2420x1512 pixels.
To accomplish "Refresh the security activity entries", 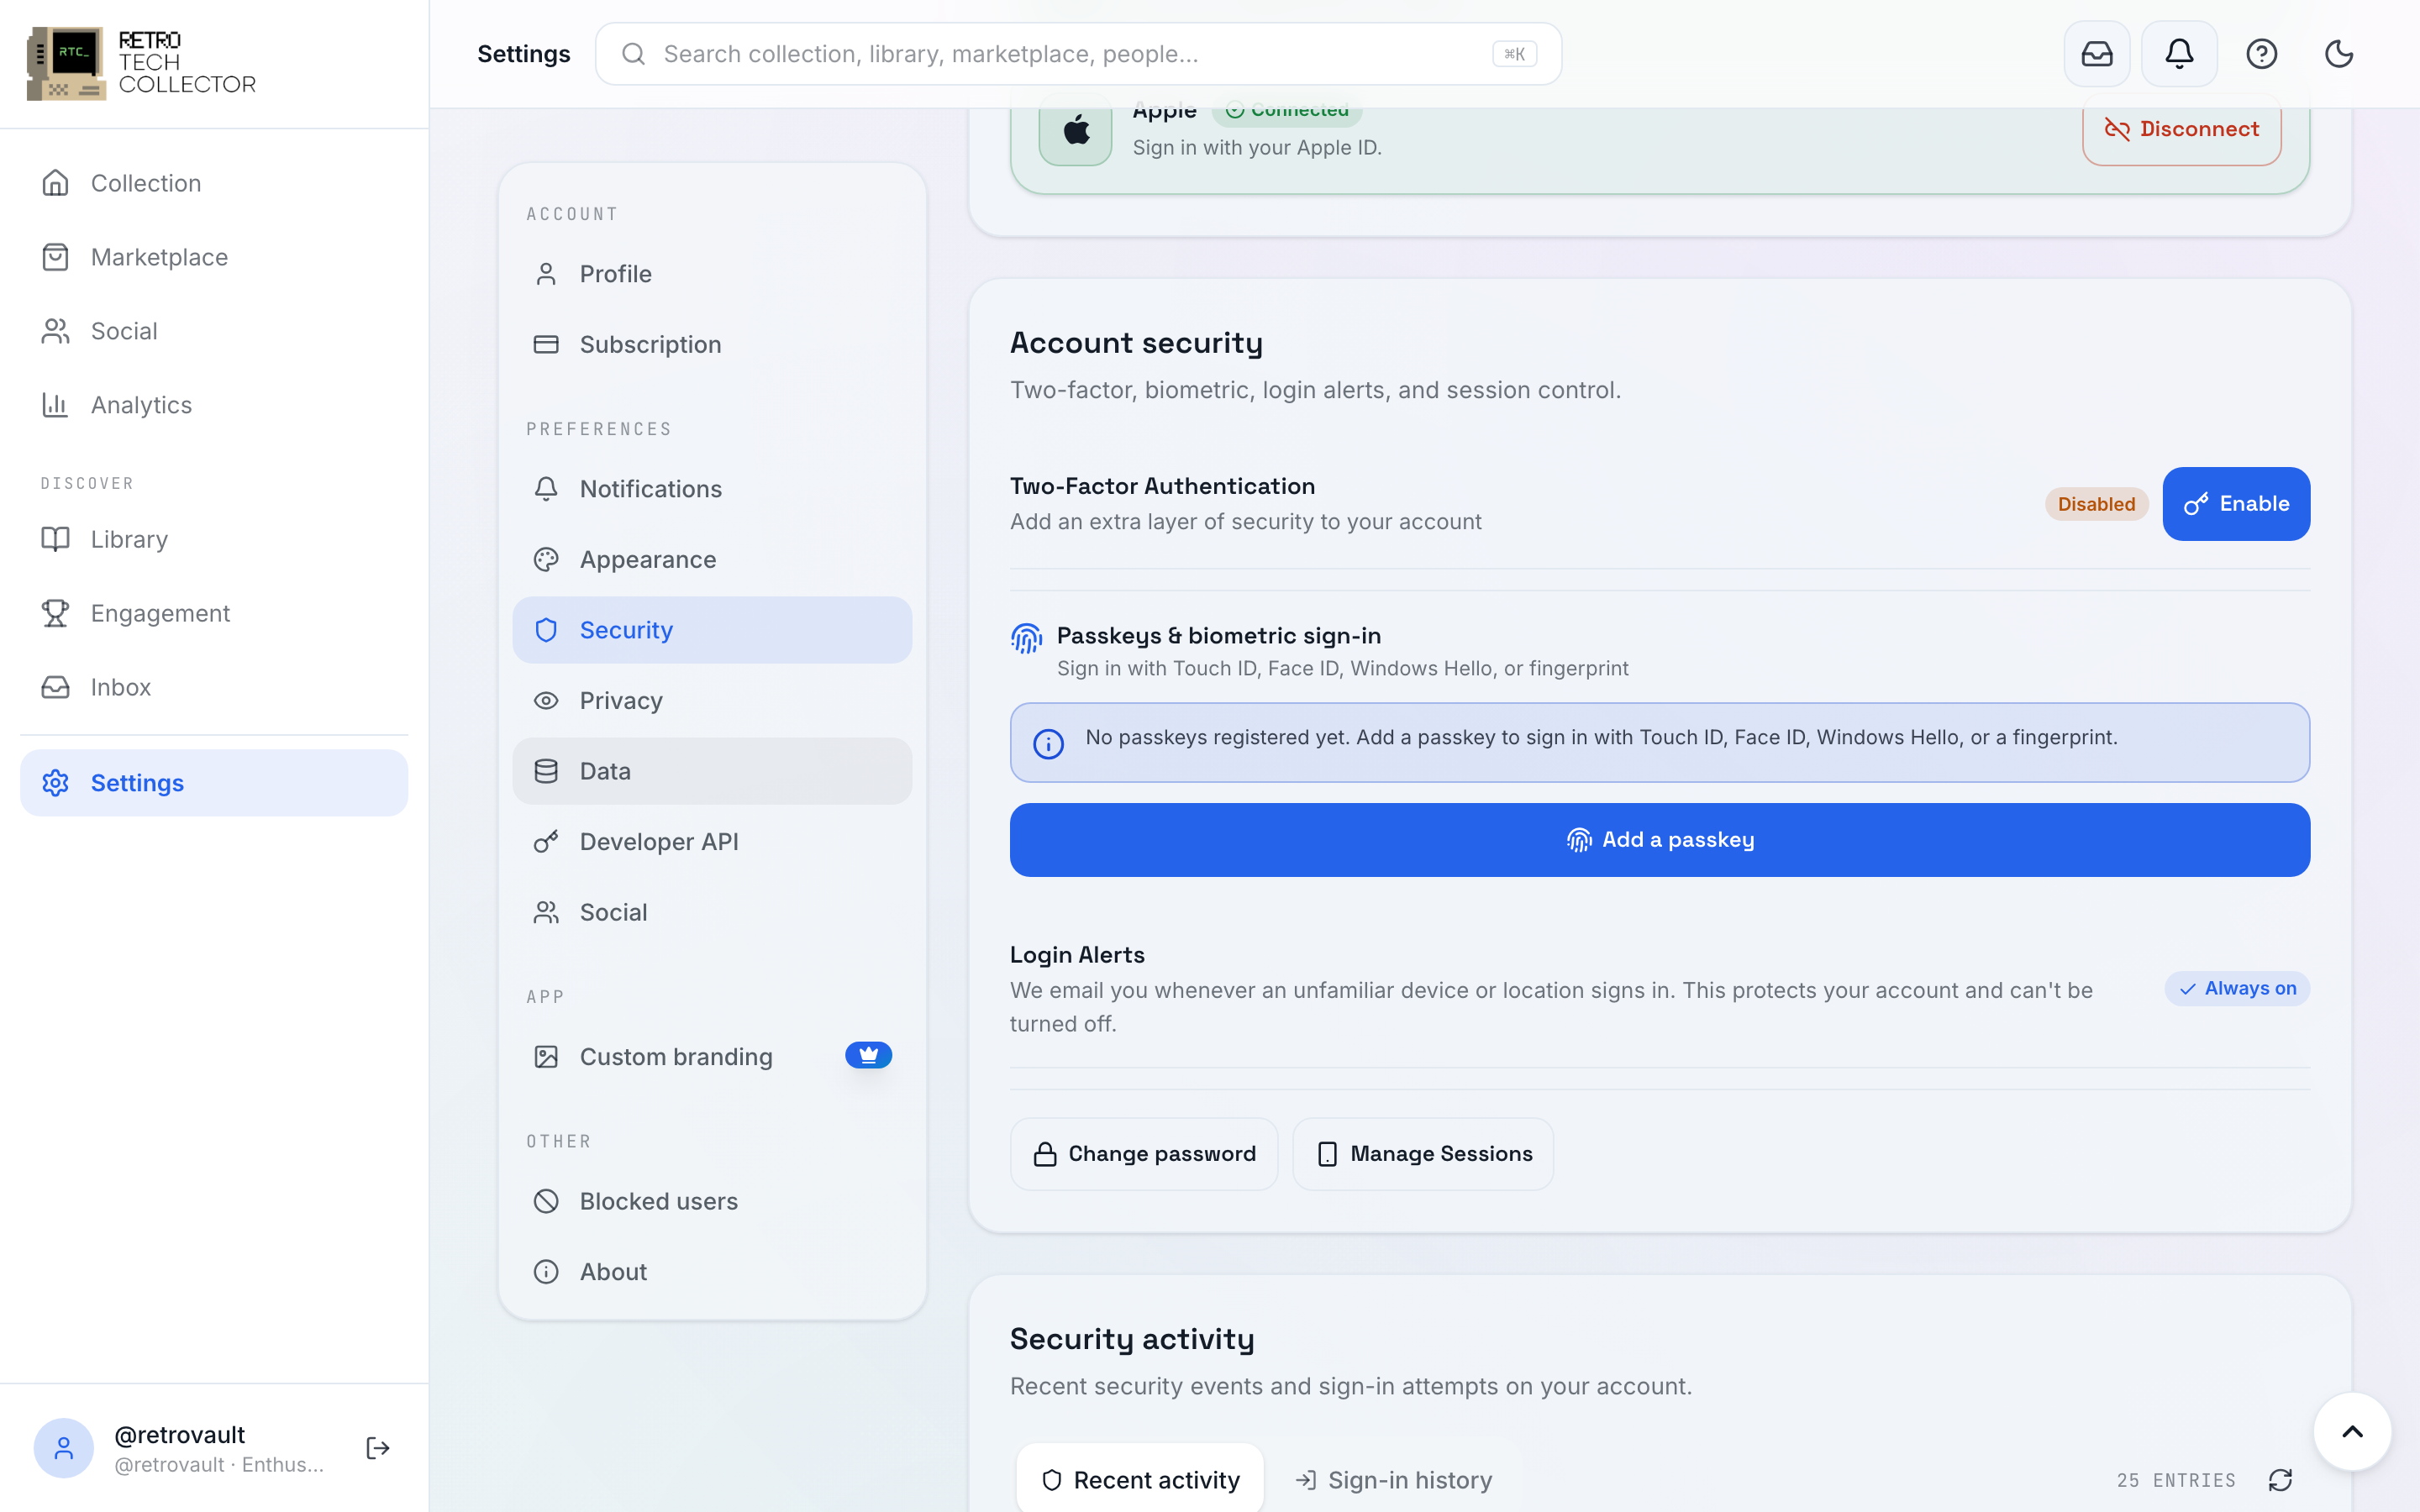I will [2281, 1480].
